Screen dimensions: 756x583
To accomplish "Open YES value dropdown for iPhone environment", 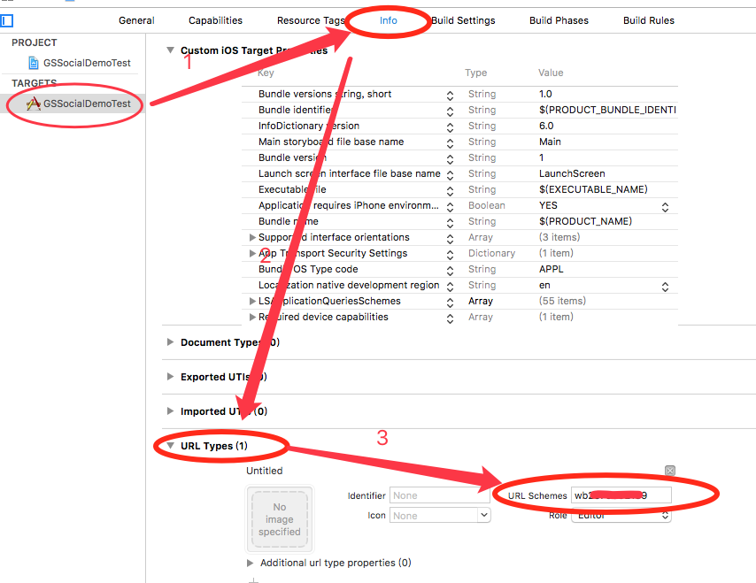I will tap(665, 207).
